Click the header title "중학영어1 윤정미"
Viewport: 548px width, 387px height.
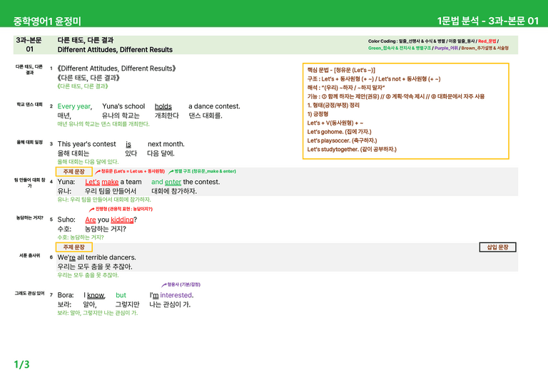coord(47,21)
